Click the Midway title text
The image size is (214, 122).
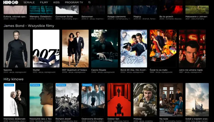click(x=137, y=119)
